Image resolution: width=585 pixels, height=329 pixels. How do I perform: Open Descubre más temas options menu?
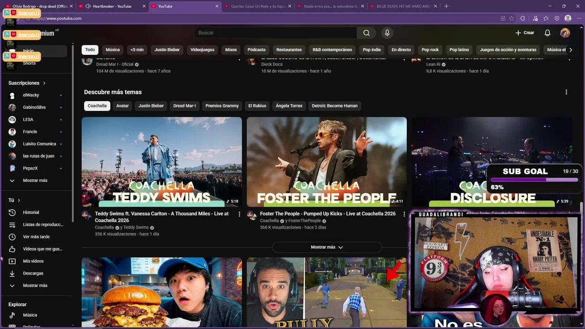tap(566, 92)
